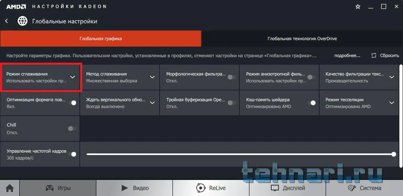Screen dimensions: 403x196
Task: Toggle Морфологическая фильтрация switch
Action: (232, 77)
